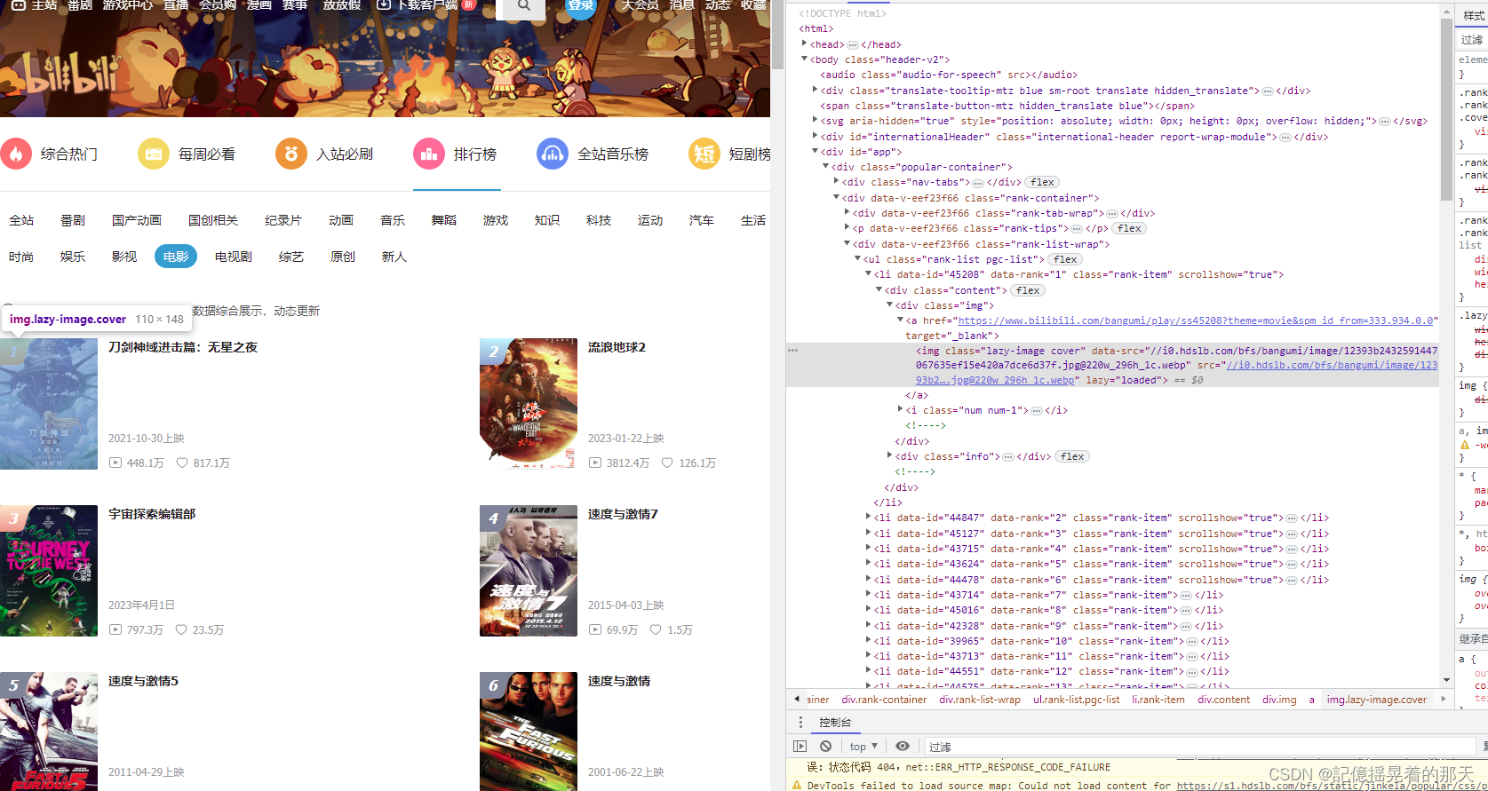Click the eye live-expression icon in console

pyautogui.click(x=903, y=747)
